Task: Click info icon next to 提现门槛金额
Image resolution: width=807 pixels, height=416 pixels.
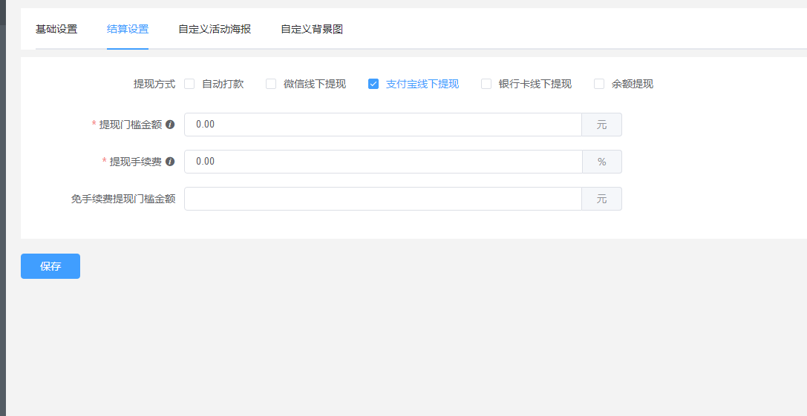Action: pyautogui.click(x=170, y=125)
